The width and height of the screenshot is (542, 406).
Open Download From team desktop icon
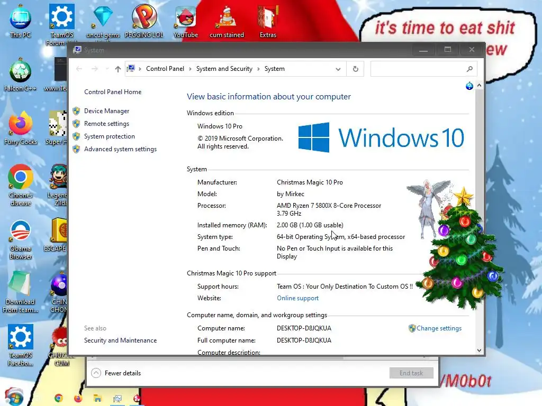(21, 292)
